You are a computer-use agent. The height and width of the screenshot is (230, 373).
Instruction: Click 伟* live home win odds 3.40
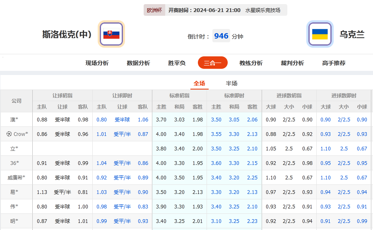coord(216,207)
